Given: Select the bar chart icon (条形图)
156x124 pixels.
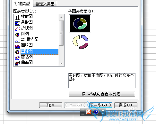Looking at the screenshot, I should [17, 23].
